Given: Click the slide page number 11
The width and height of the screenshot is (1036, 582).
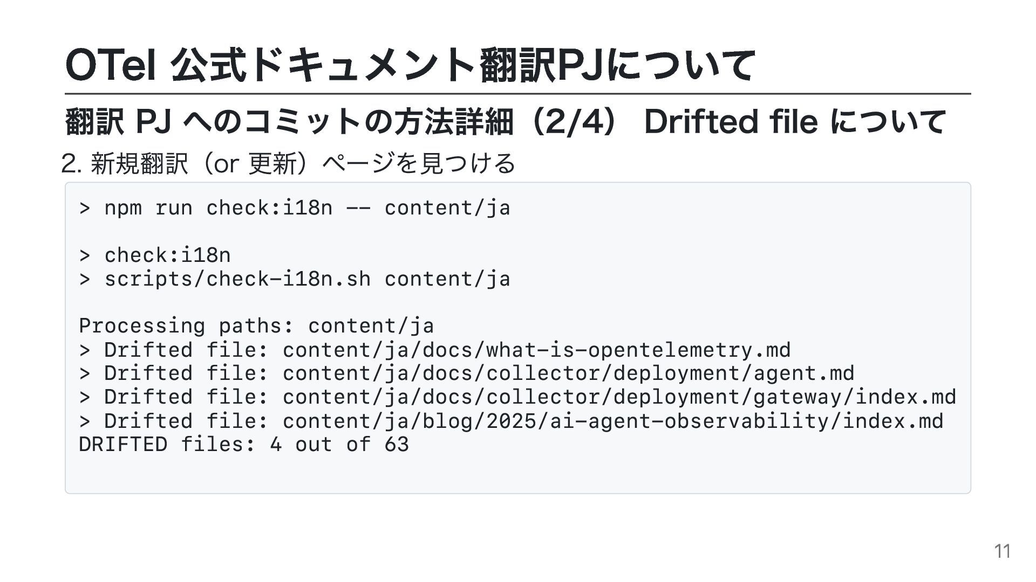Looking at the screenshot, I should pyautogui.click(x=1003, y=551).
